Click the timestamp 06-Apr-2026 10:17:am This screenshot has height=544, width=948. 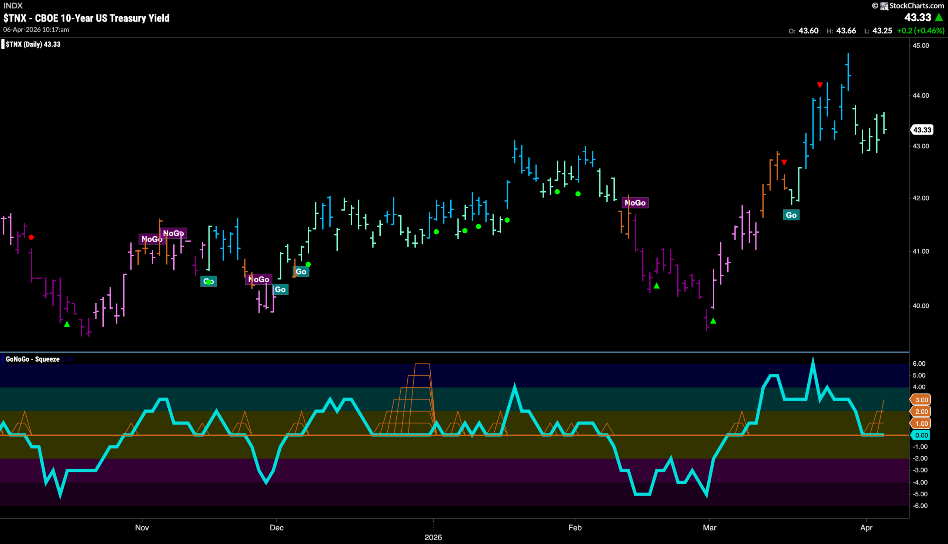tap(36, 30)
